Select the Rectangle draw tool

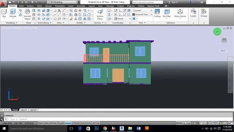tap(59, 19)
